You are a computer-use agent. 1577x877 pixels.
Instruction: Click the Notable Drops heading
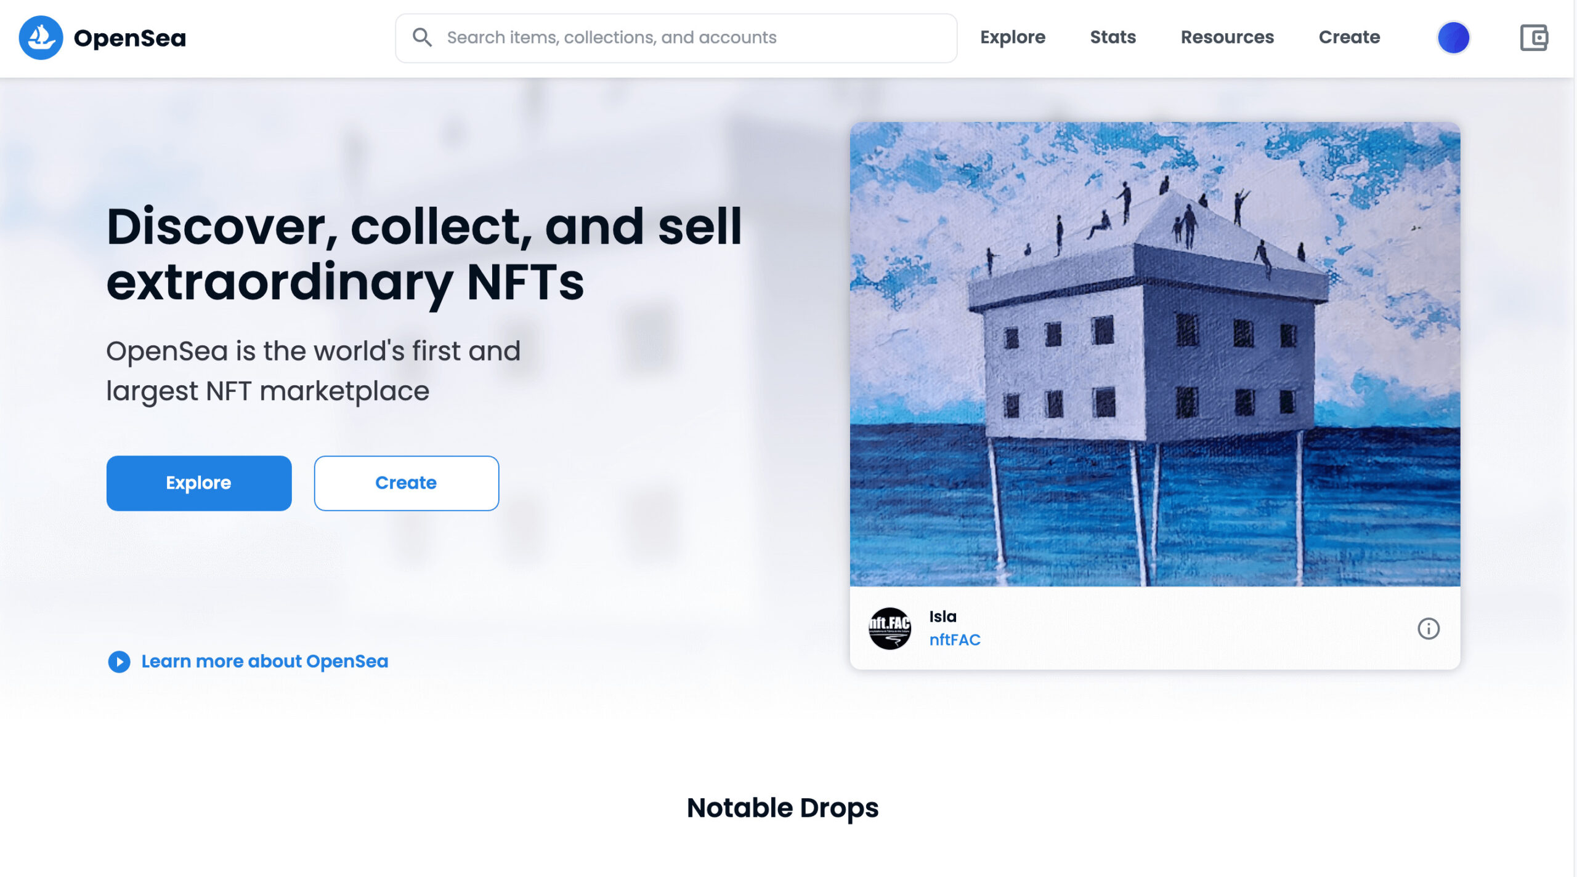tap(782, 807)
